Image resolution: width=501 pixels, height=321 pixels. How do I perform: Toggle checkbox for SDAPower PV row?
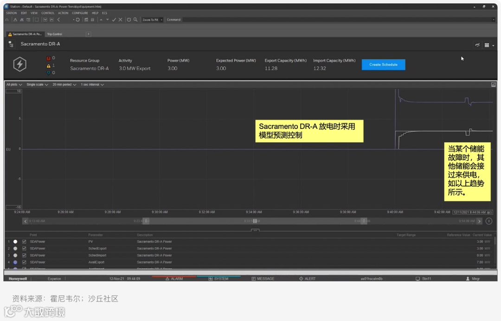24,242
